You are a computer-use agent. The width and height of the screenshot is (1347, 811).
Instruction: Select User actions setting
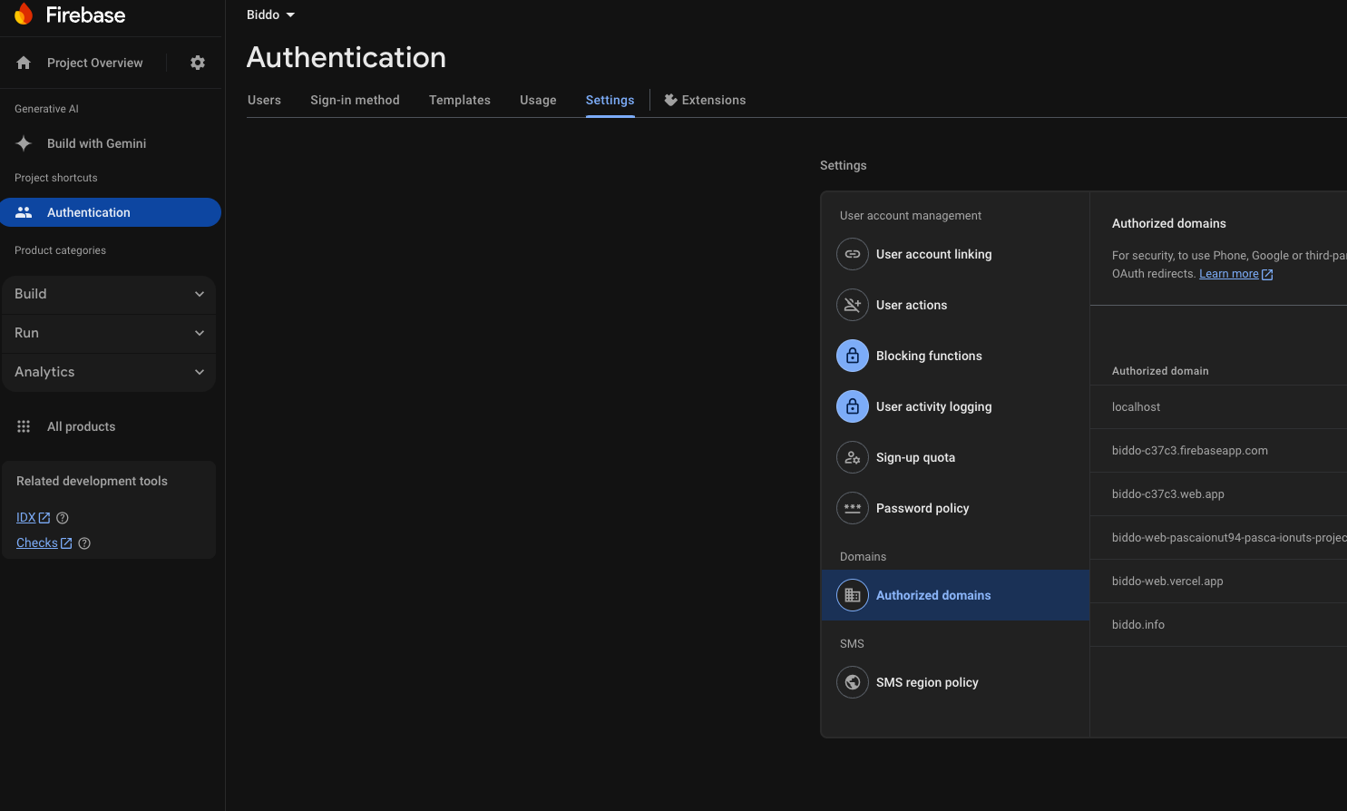[x=955, y=305]
